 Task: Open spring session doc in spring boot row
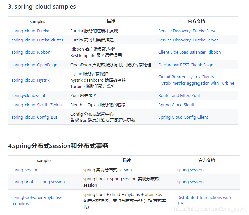[190, 182]
